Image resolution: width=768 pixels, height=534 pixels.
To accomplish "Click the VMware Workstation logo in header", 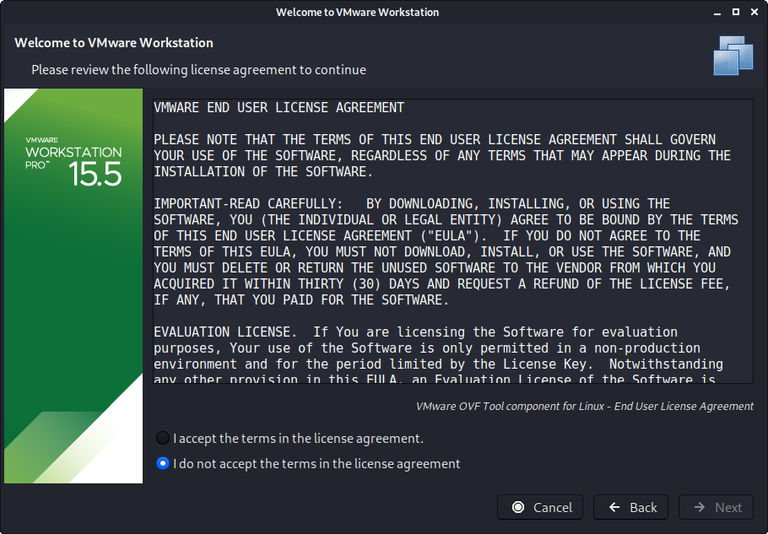I will pos(732,56).
